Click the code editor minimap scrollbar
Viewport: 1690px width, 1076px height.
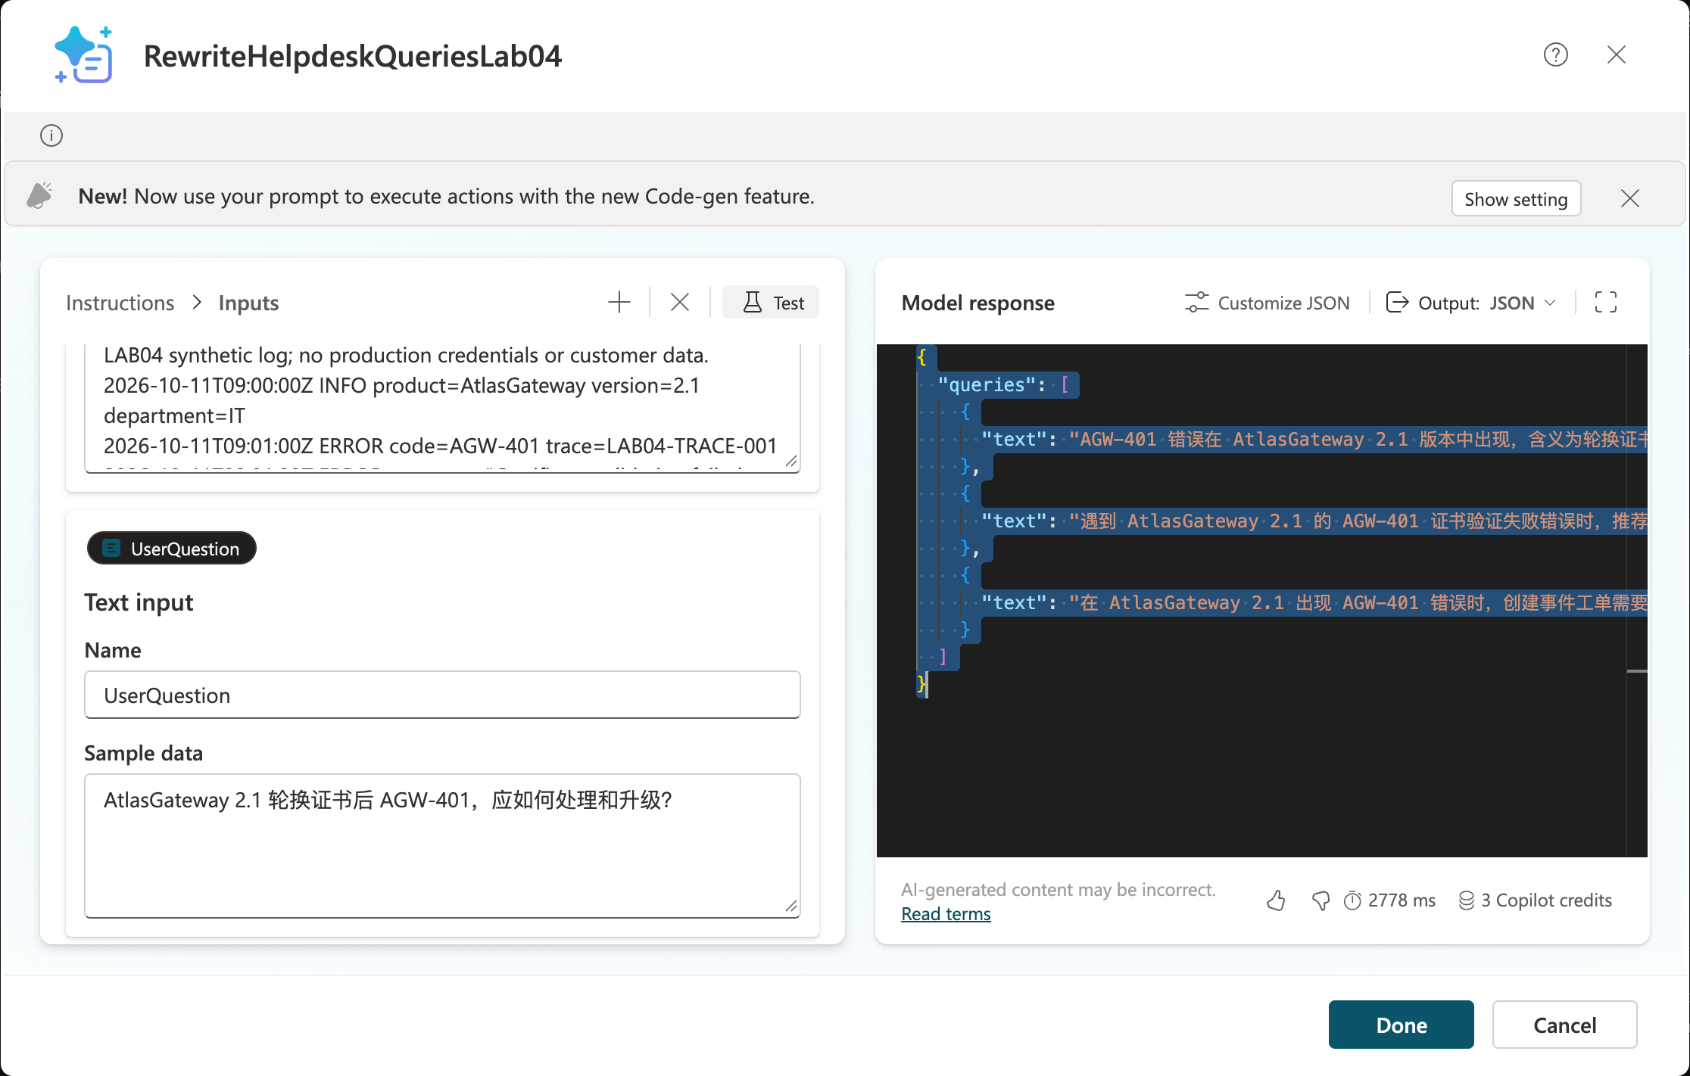(x=1636, y=600)
